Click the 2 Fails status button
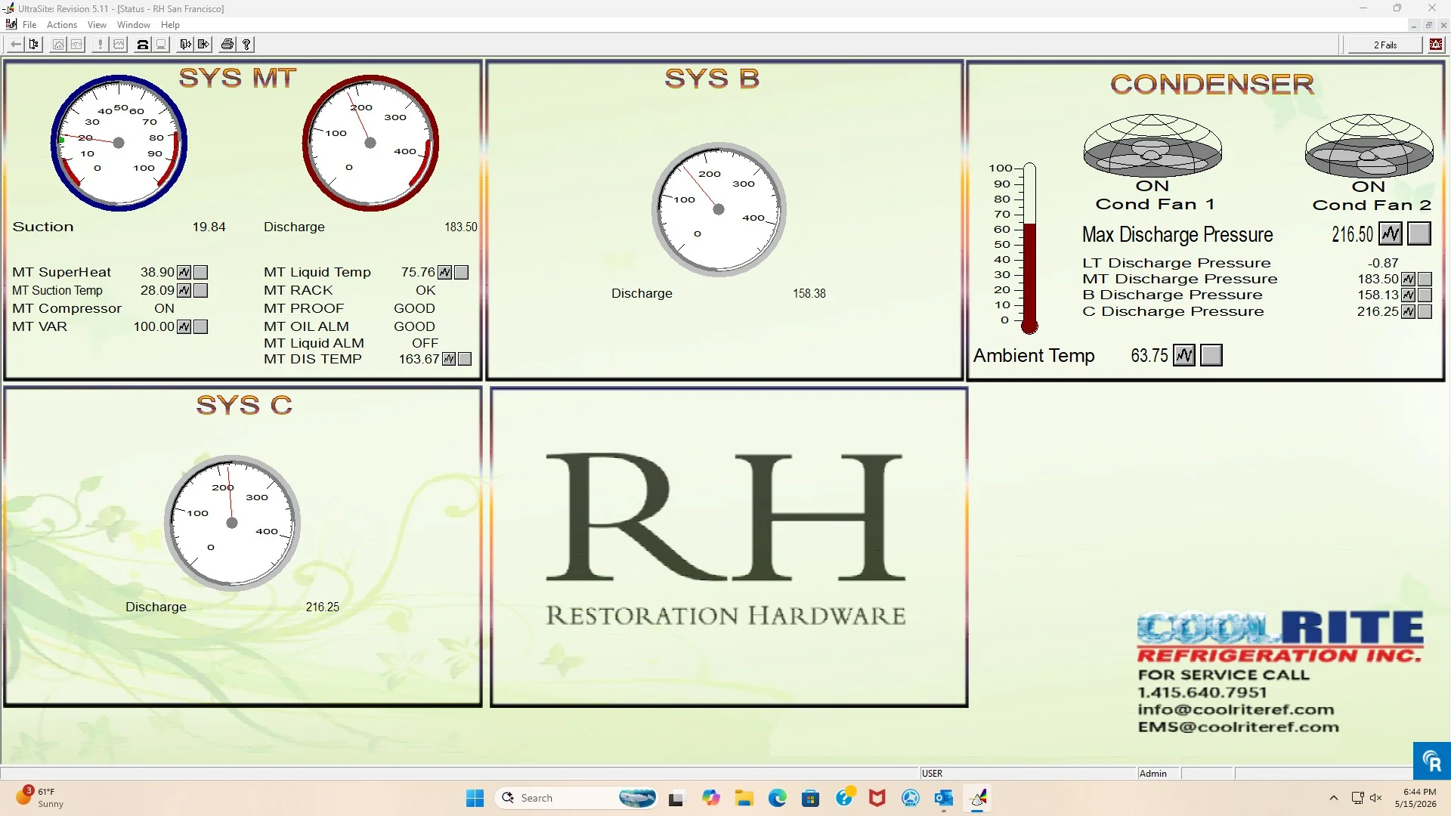1451x816 pixels. point(1385,45)
